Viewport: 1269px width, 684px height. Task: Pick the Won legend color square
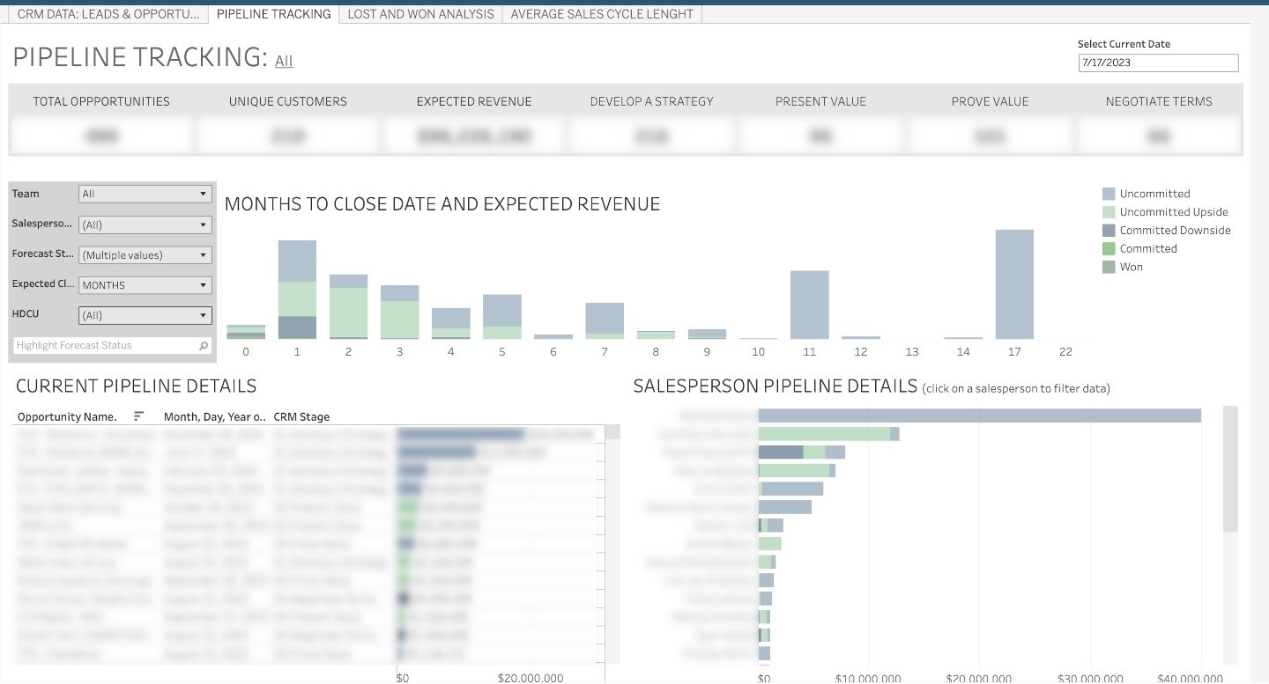click(1109, 267)
